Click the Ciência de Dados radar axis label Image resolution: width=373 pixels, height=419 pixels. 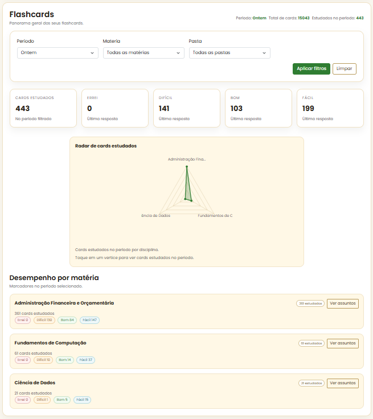click(x=155, y=216)
